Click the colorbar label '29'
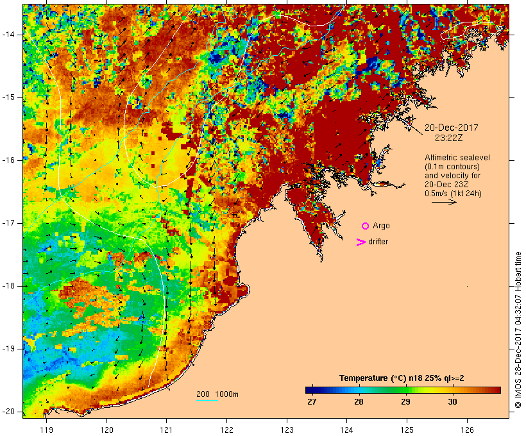This screenshot has height=436, width=526. tap(405, 402)
